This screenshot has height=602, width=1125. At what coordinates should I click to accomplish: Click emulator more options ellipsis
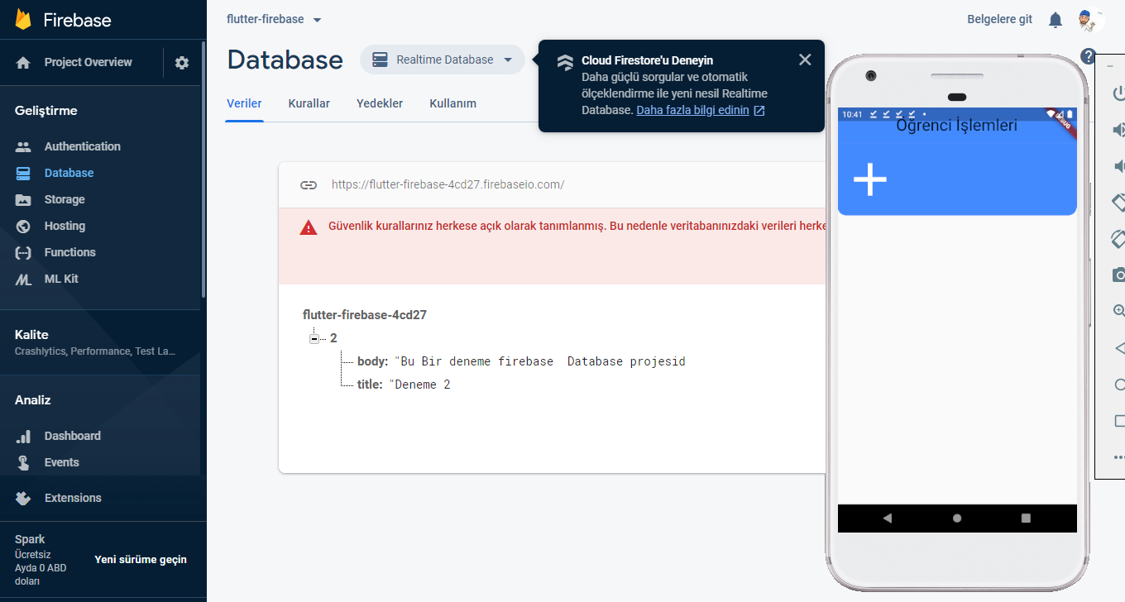coord(1118,456)
